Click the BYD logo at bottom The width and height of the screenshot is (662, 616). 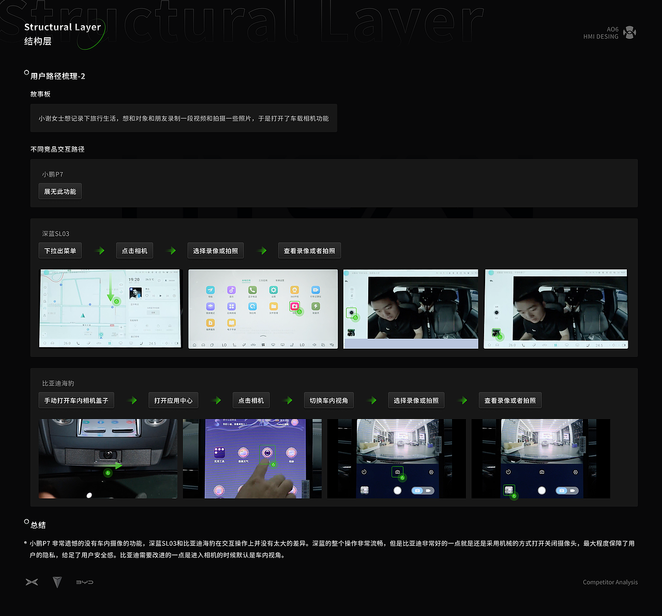pos(85,582)
